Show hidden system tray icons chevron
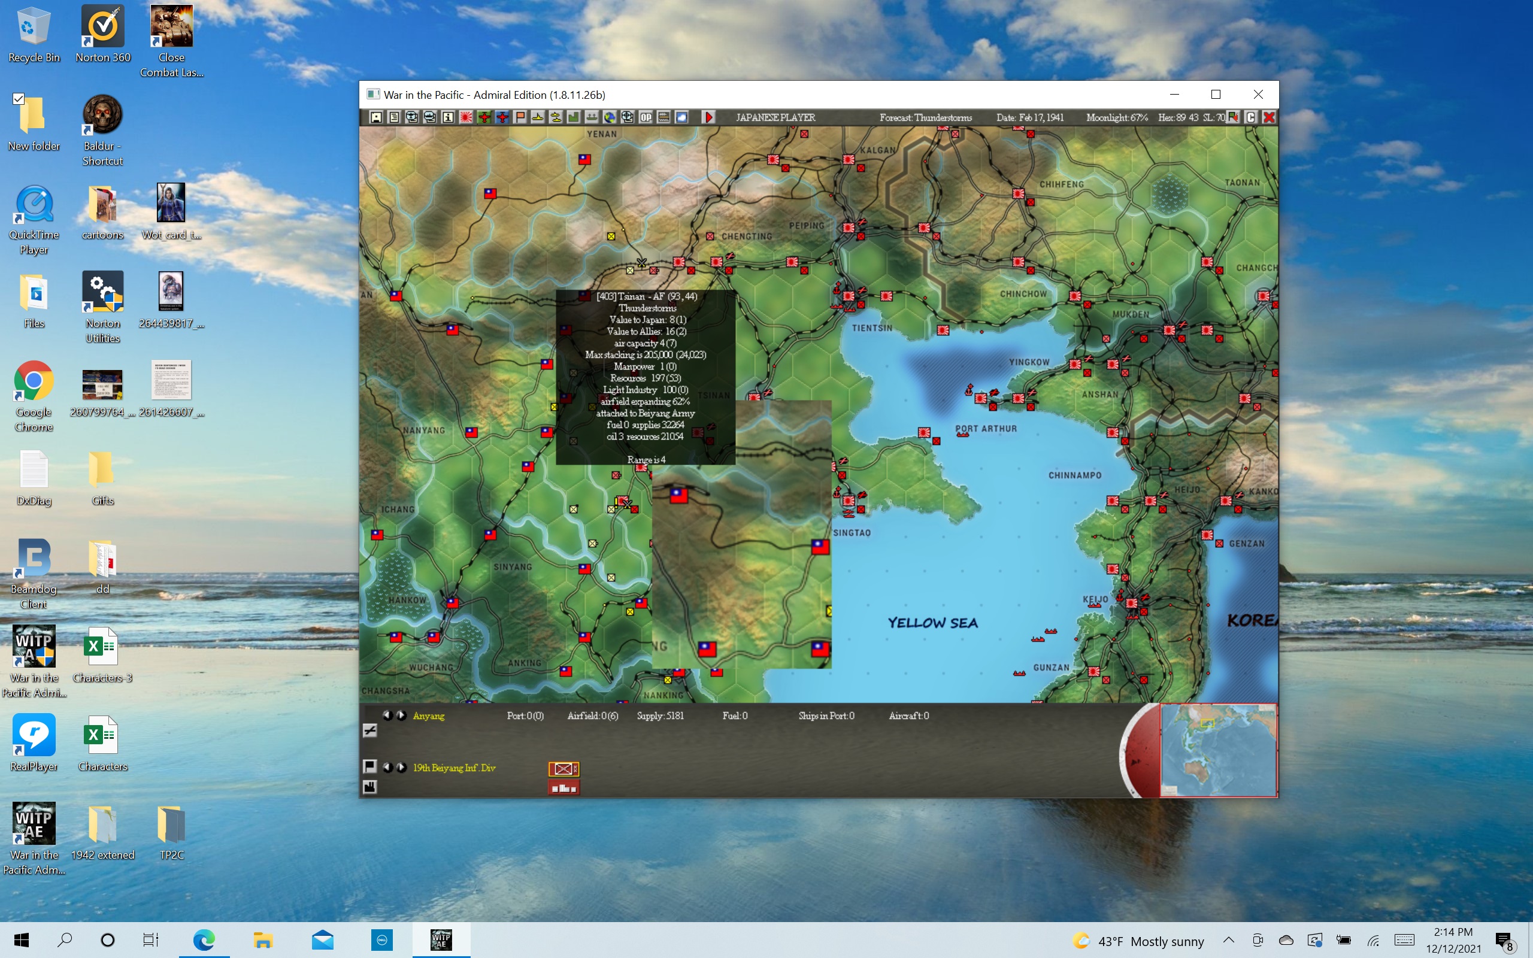Screen dimensions: 1533x958 click(1228, 940)
